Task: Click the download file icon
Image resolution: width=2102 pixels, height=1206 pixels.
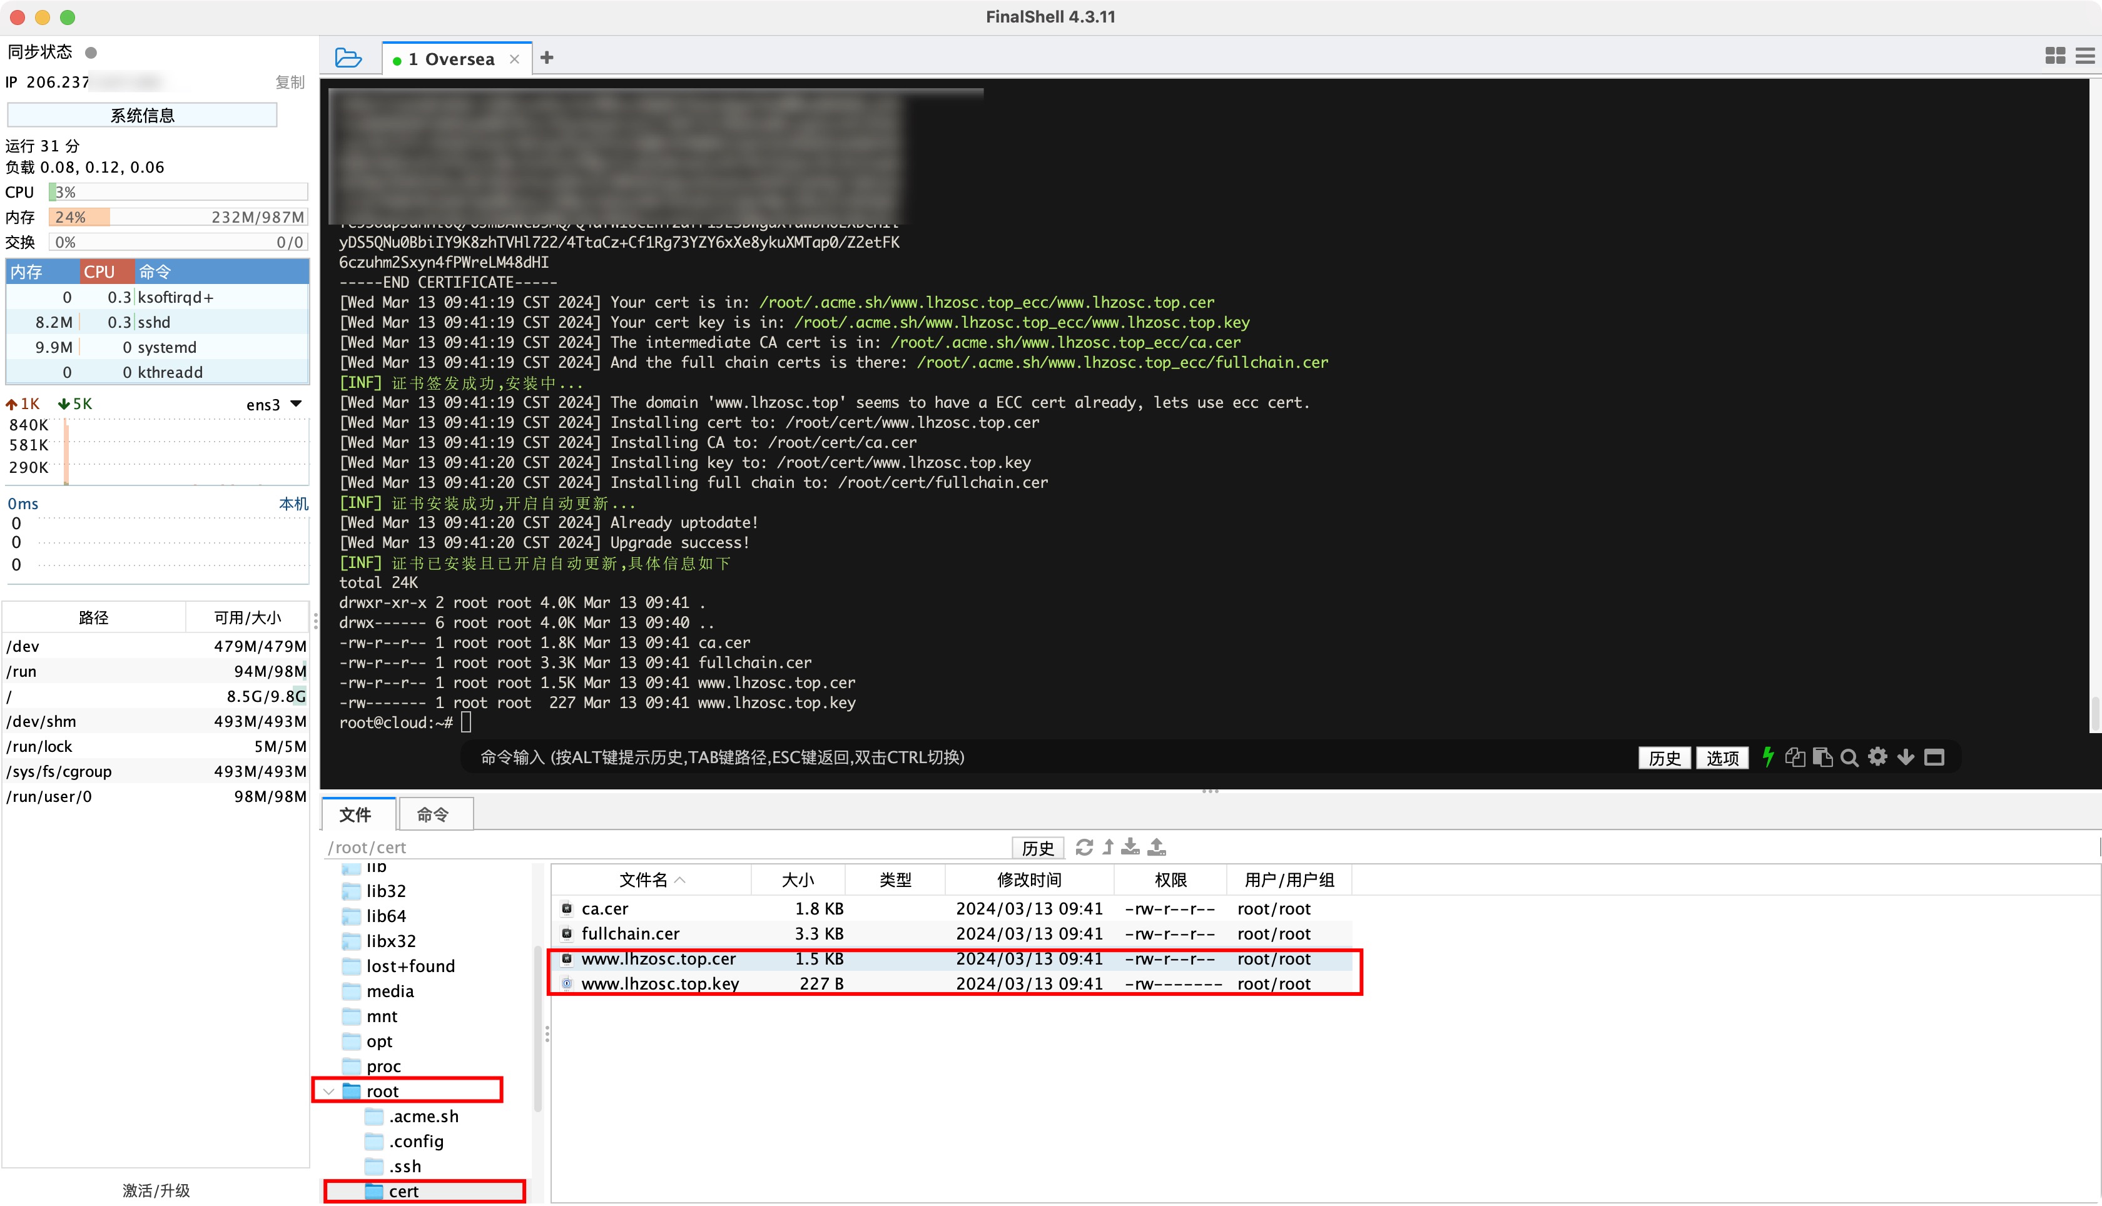Action: tap(1130, 846)
